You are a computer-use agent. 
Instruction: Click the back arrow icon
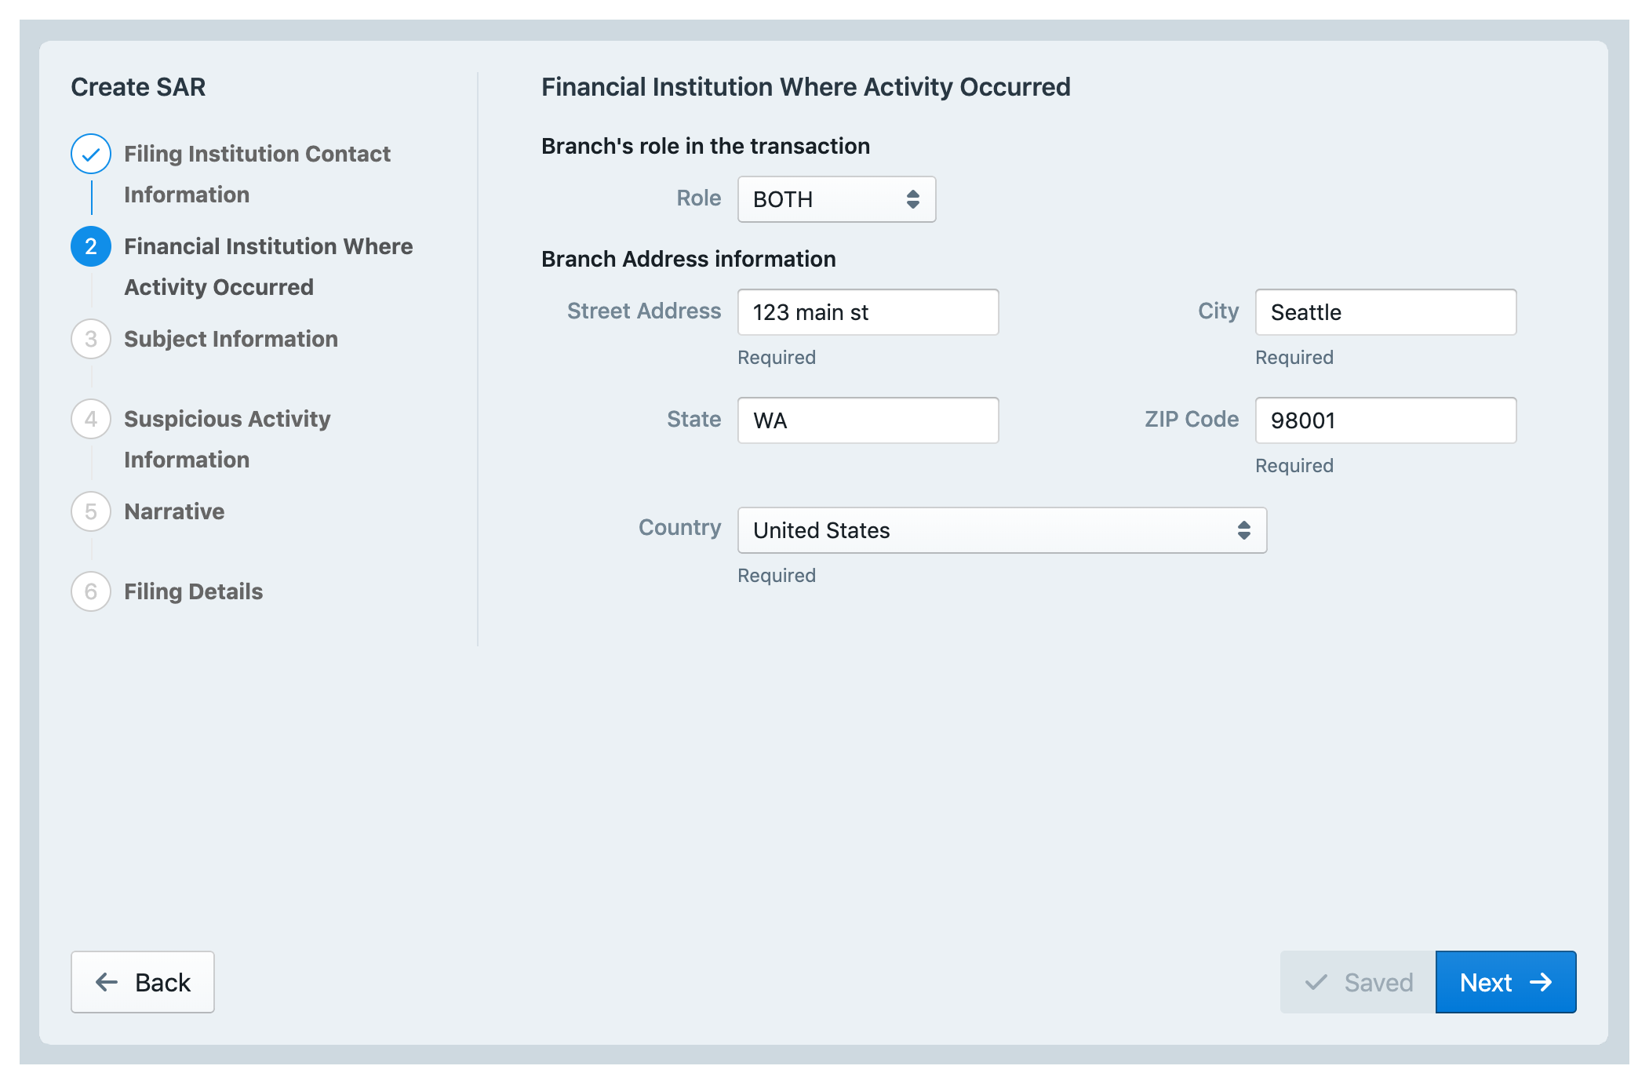107,981
